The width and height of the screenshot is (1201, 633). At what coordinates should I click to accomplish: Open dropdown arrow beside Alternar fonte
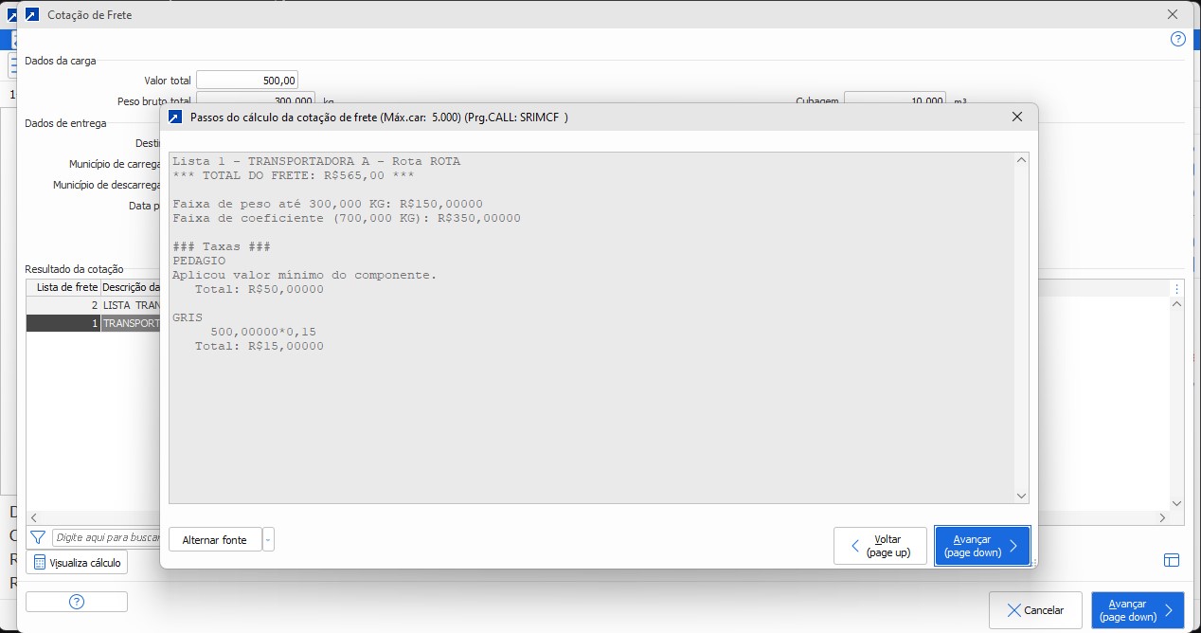(269, 540)
